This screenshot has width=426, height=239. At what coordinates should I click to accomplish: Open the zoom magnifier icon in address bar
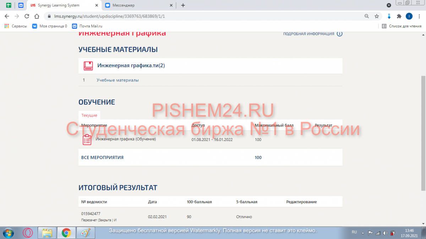[x=367, y=16]
